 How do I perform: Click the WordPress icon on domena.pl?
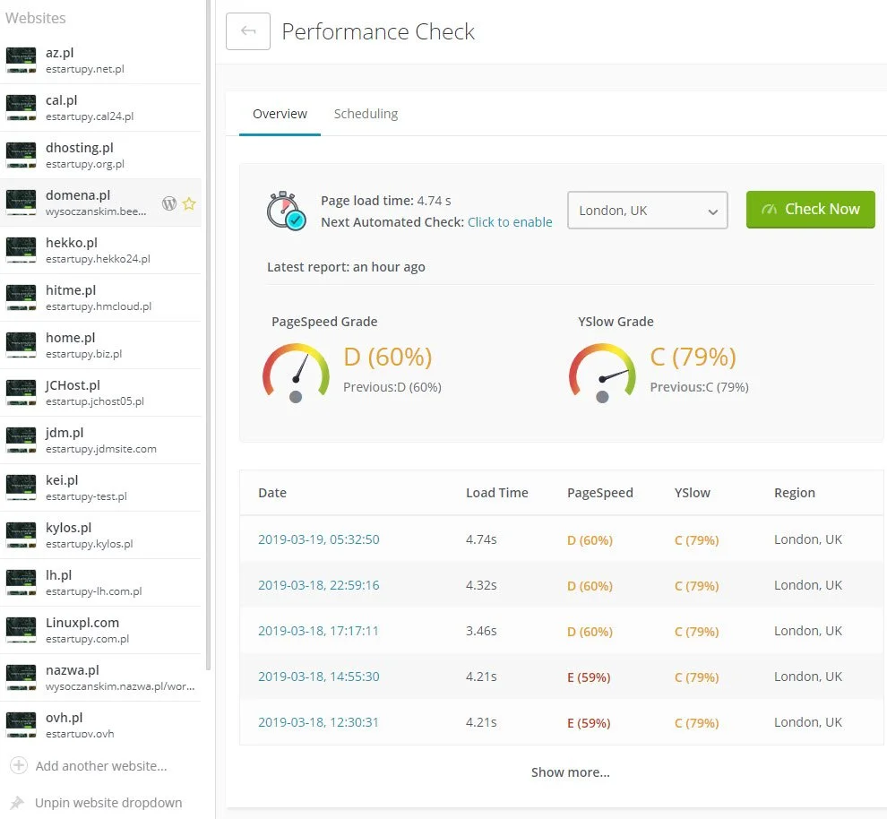169,203
